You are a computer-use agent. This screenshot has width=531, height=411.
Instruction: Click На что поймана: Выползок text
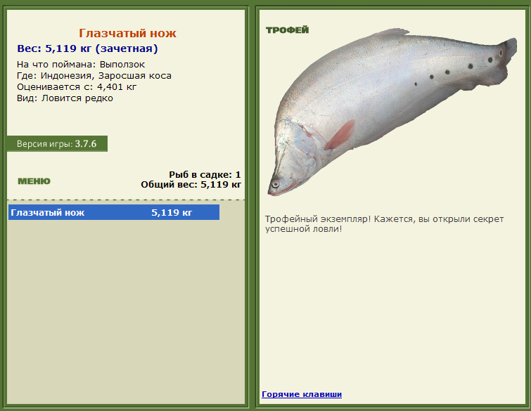coord(81,64)
